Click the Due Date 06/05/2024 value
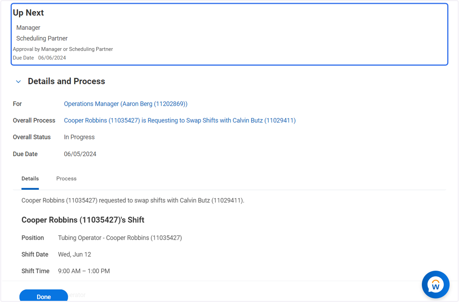 [80, 154]
